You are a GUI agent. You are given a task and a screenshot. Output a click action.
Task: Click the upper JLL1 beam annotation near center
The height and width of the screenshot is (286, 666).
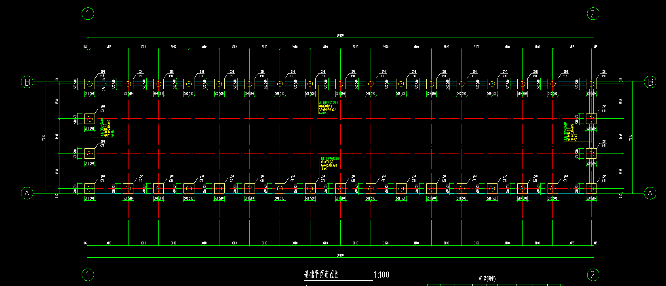click(x=328, y=108)
